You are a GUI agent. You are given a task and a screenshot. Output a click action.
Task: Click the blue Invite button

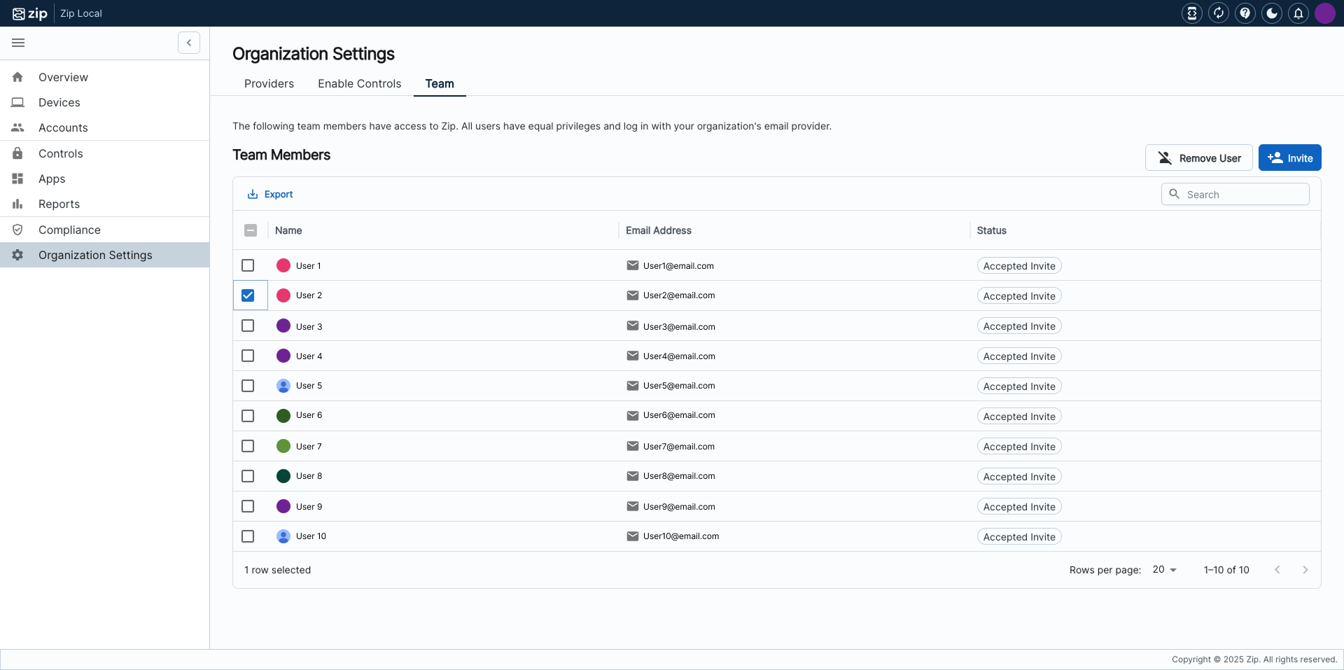point(1289,158)
